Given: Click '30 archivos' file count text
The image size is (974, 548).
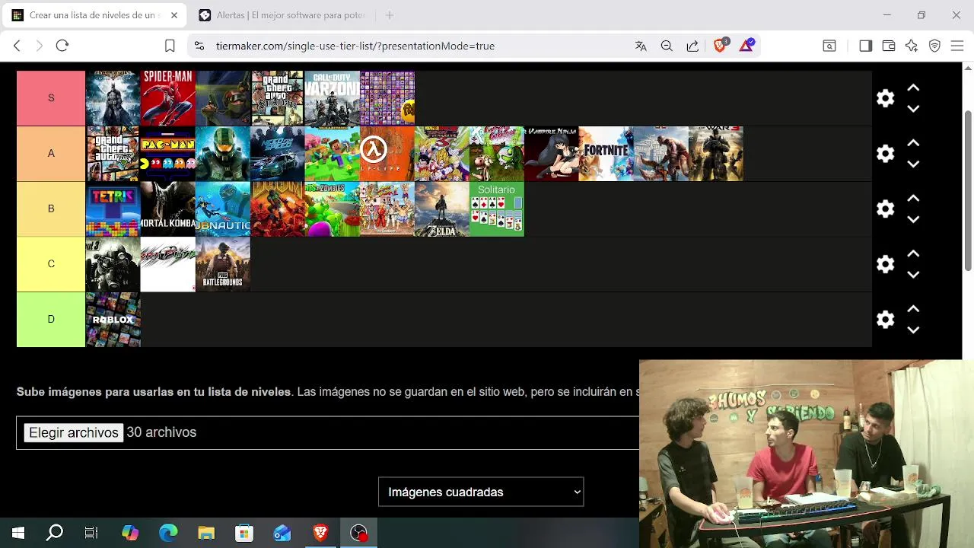Looking at the screenshot, I should [x=161, y=432].
